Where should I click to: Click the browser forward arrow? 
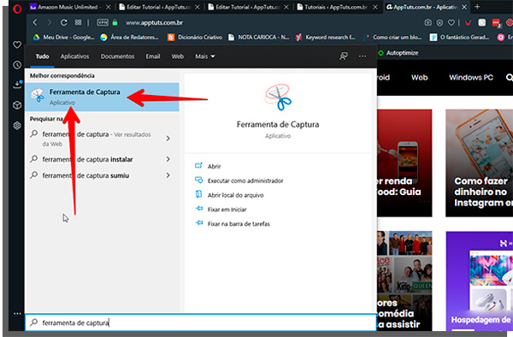49,22
